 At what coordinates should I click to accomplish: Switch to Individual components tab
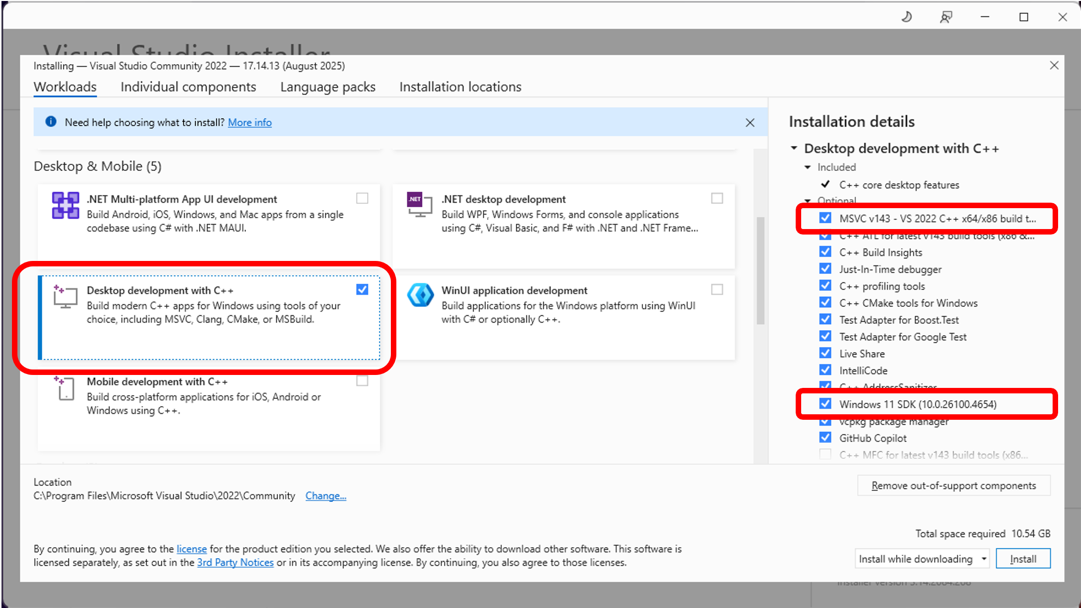tap(188, 87)
